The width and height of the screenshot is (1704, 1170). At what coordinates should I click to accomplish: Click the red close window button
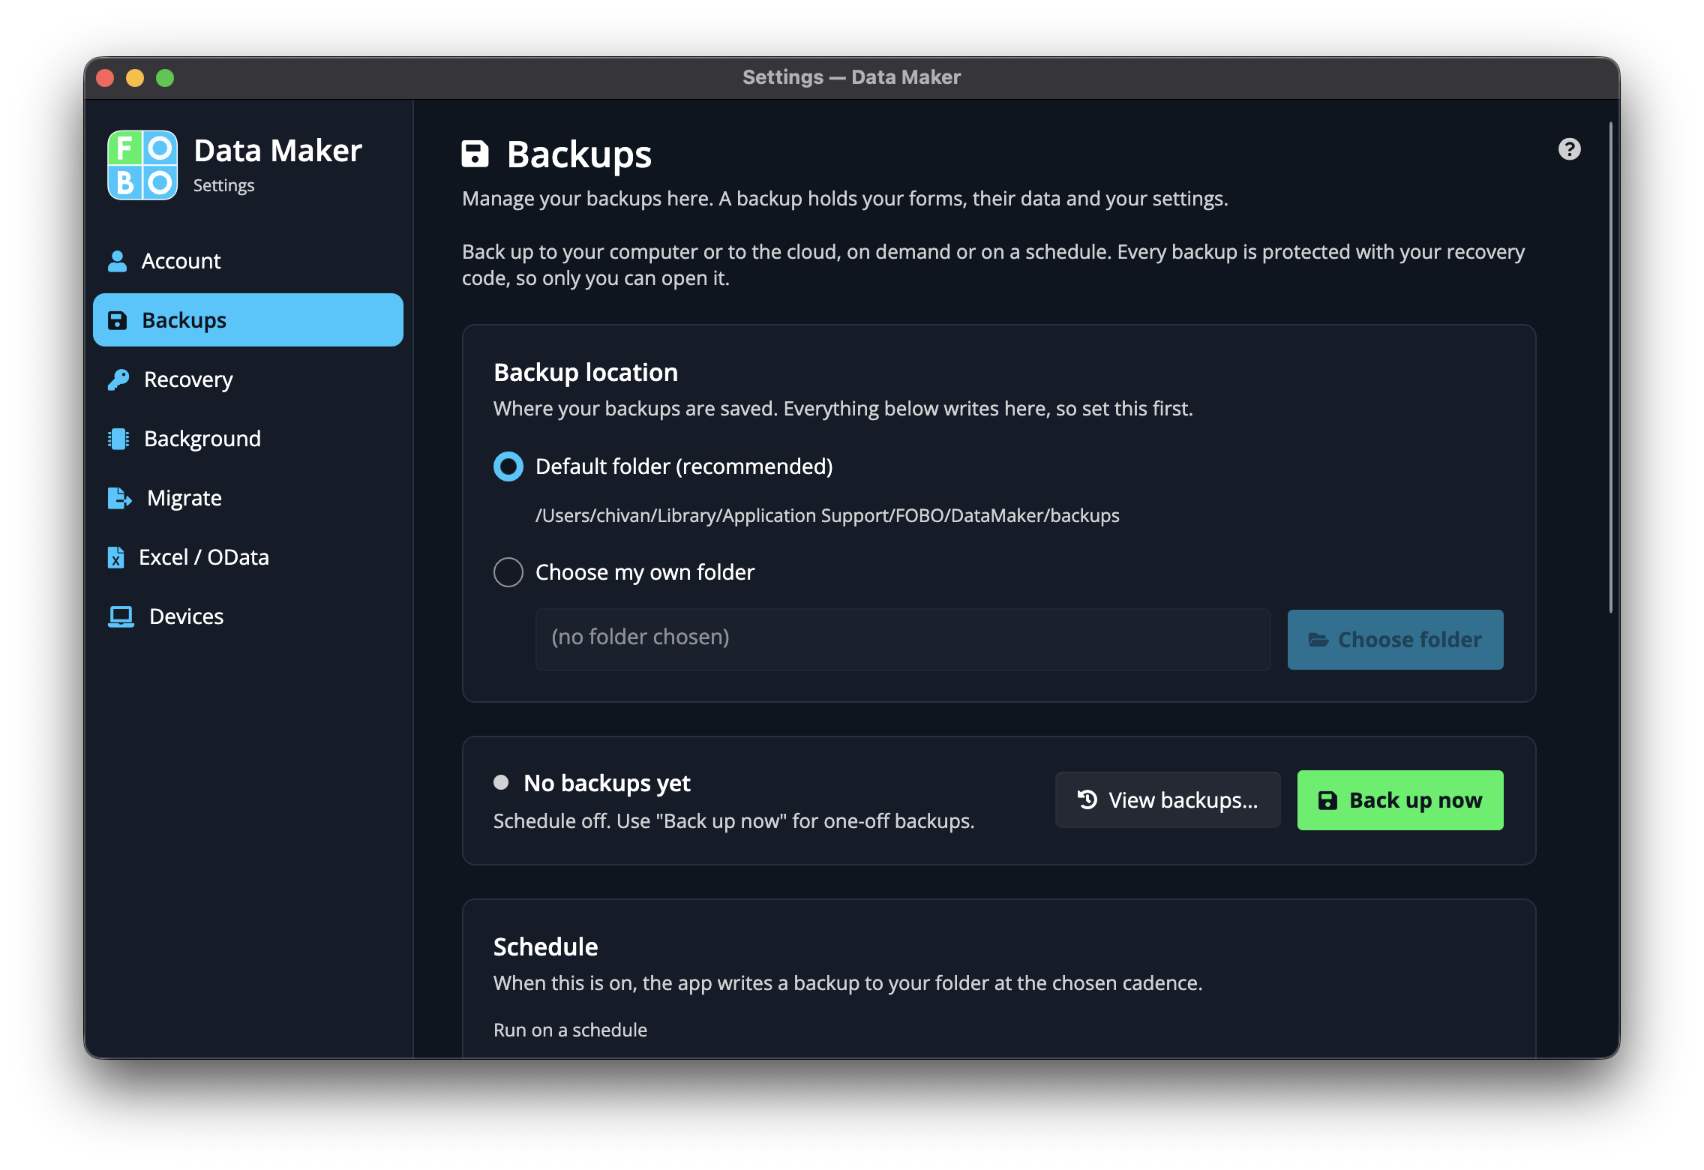[x=105, y=78]
